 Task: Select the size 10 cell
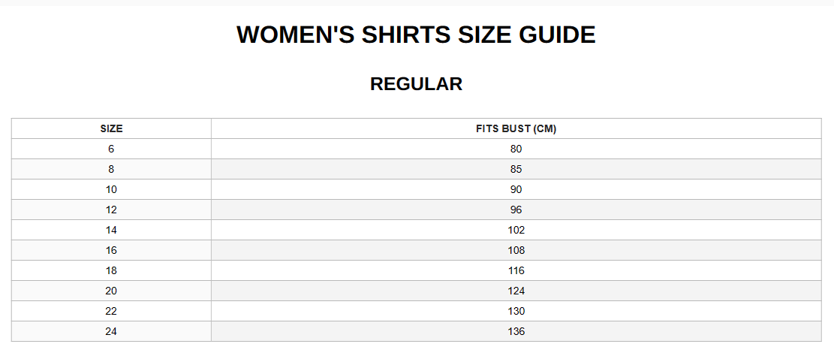click(111, 189)
